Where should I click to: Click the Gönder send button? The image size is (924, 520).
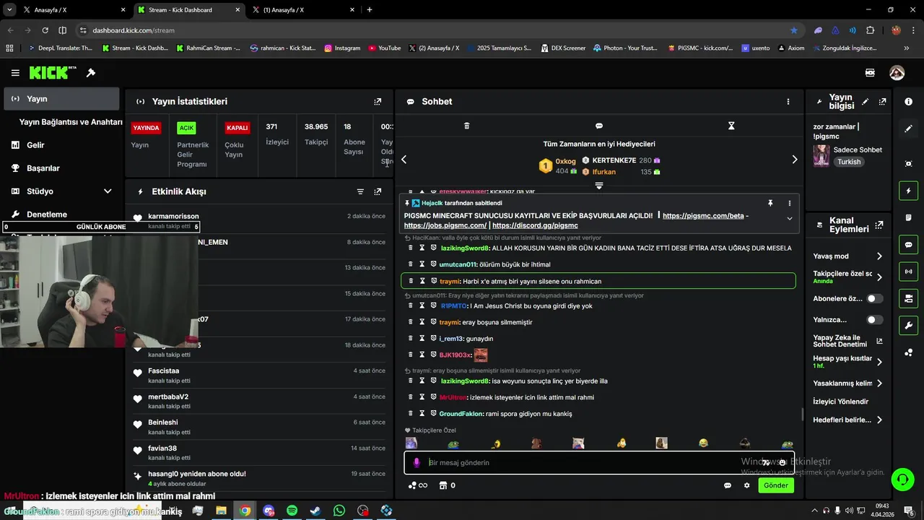pos(776,485)
